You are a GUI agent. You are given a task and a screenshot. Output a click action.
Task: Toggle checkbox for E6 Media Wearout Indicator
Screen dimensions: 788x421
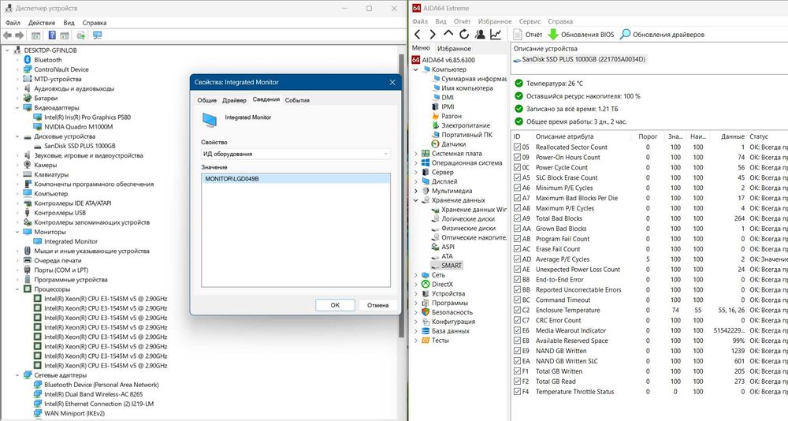pyautogui.click(x=517, y=330)
